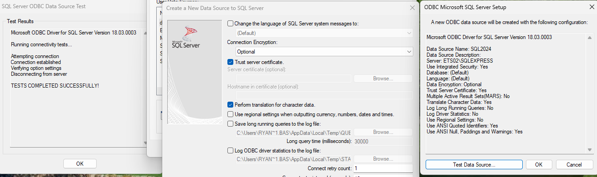This screenshot has width=597, height=177.
Task: Enable Use regional settings for currency output
Action: click(230, 114)
